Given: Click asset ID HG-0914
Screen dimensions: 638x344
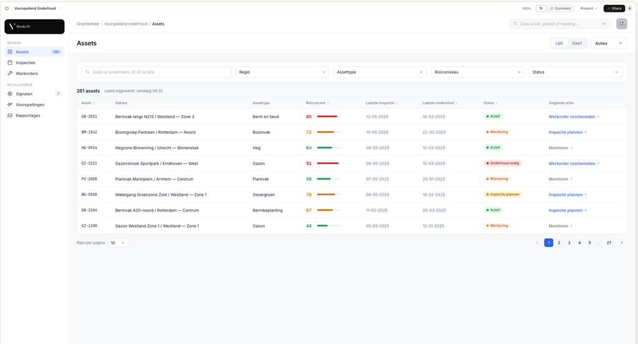Looking at the screenshot, I should (89, 148).
